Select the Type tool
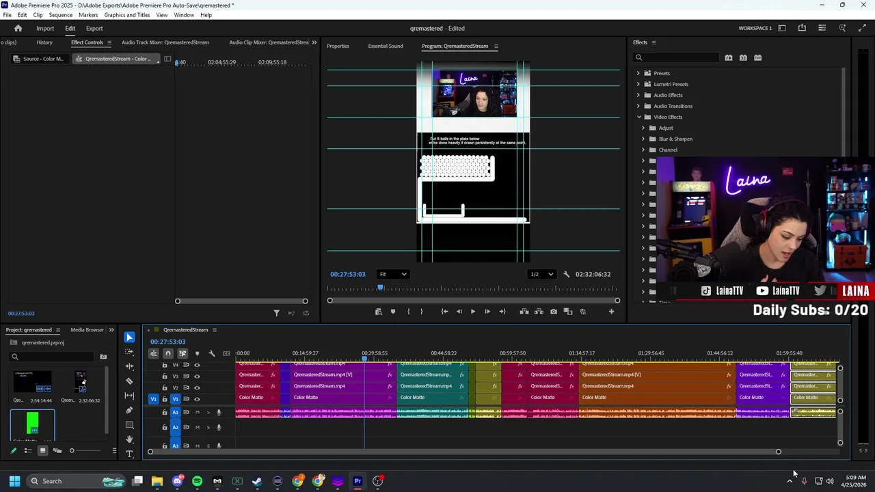The width and height of the screenshot is (875, 492). click(129, 454)
